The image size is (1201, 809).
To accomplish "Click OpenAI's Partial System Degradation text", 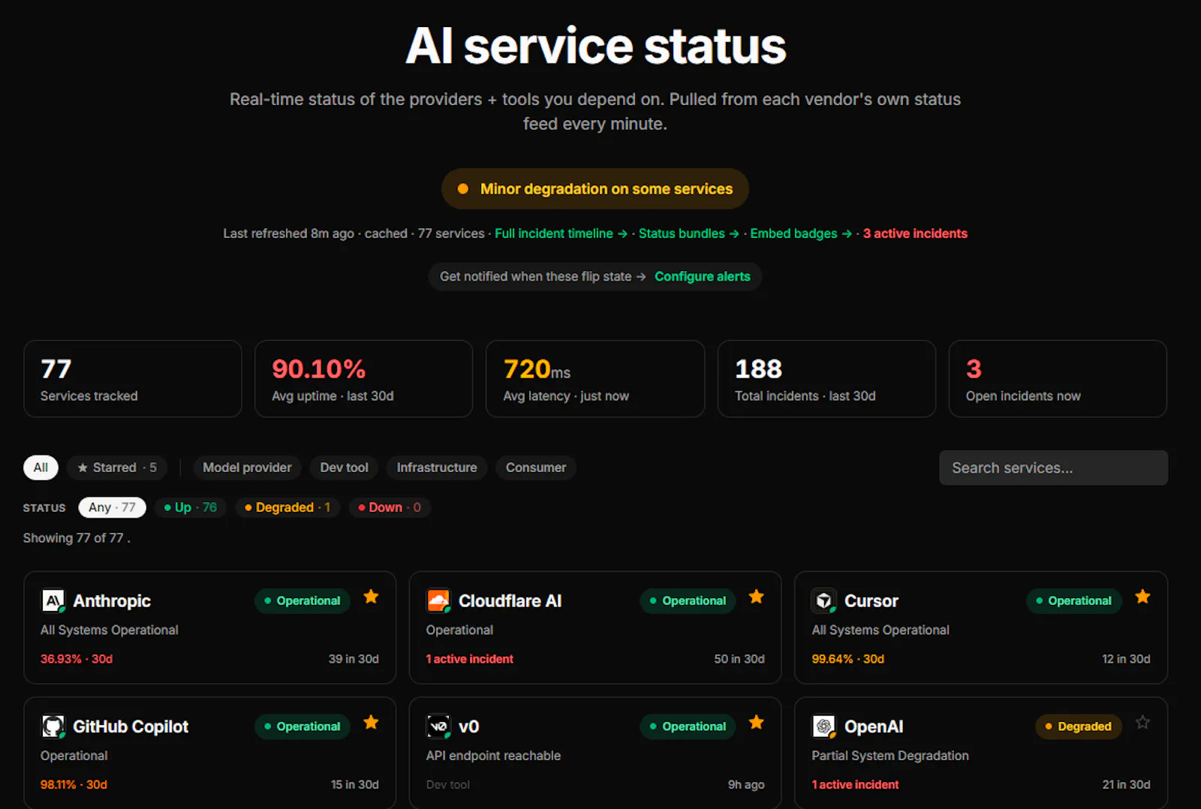I will 890,756.
